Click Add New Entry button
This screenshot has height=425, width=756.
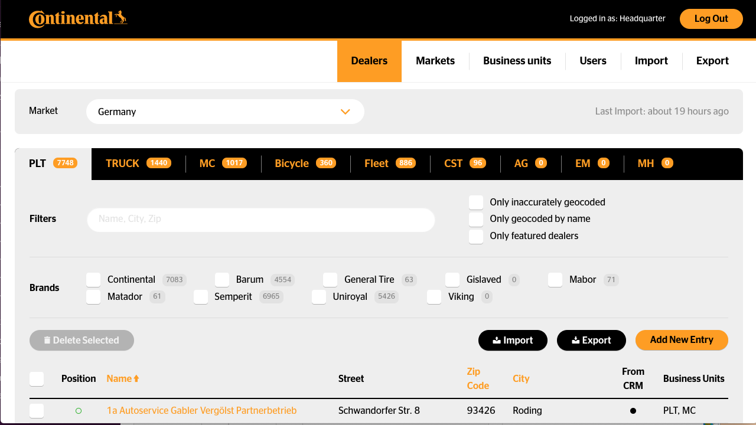coord(682,340)
